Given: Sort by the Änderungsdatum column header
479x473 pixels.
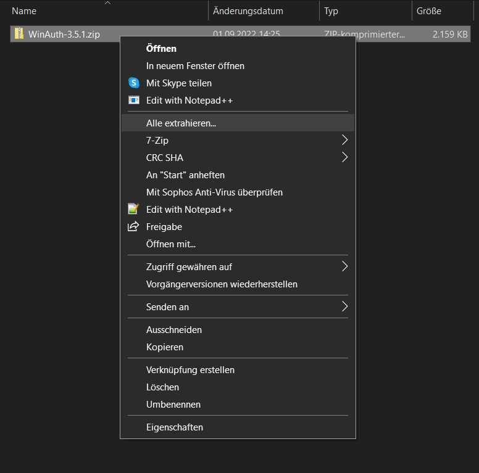Looking at the screenshot, I should (x=248, y=11).
